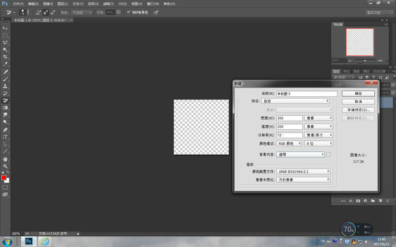
Task: Select the Gradient tool
Action: (x=5, y=107)
